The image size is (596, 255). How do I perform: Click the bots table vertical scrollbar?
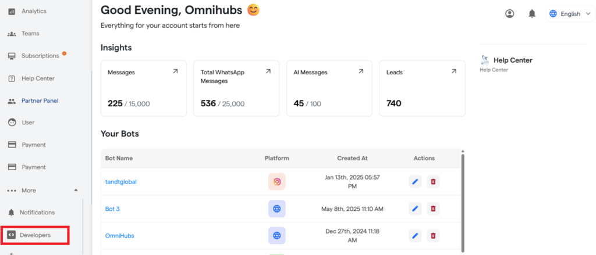coord(463,197)
